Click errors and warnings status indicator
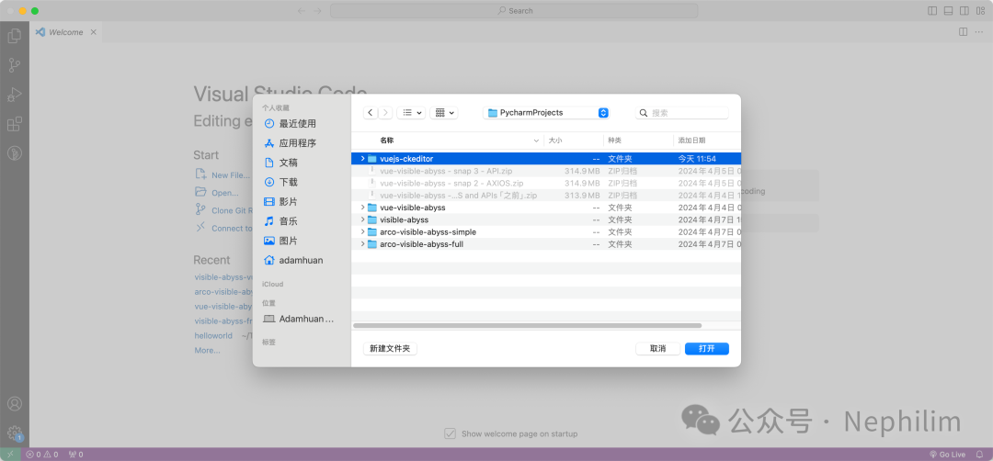This screenshot has width=993, height=461. (41, 454)
